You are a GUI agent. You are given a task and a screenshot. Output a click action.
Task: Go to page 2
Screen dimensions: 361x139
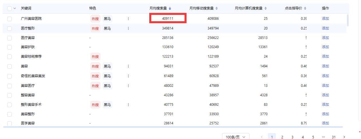(282, 137)
